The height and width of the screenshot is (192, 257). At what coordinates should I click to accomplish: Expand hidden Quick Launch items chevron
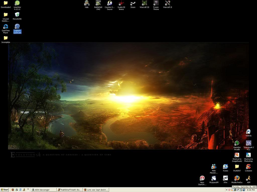point(28,189)
